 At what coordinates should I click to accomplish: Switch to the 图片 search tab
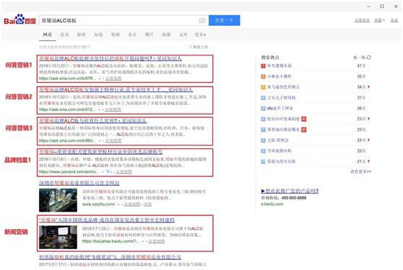[x=149, y=35]
